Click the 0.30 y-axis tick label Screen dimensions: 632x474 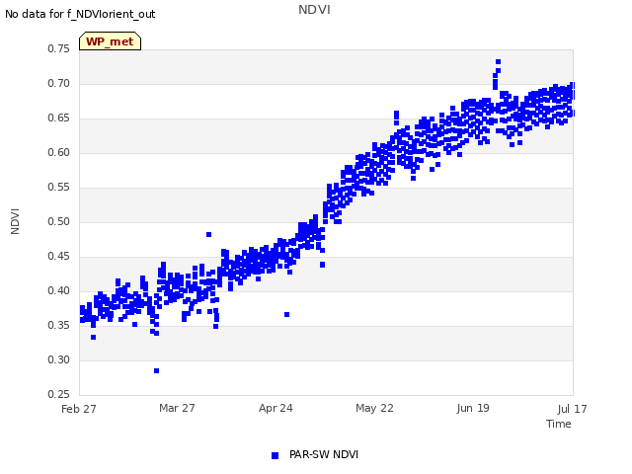[x=59, y=359]
